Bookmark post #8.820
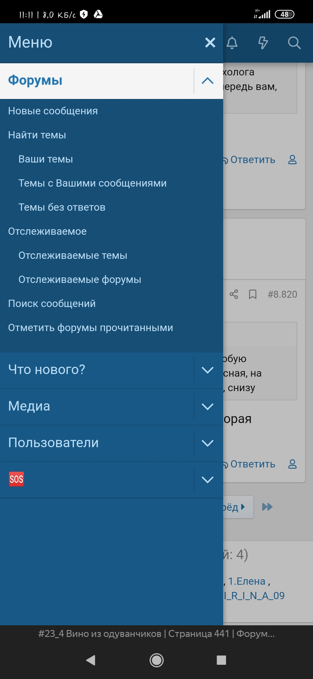The image size is (313, 679). [x=253, y=294]
